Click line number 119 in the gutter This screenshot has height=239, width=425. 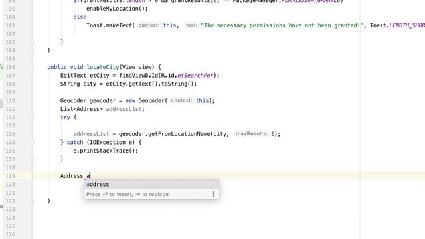coord(11,176)
